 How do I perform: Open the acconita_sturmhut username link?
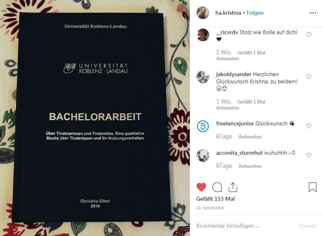[239, 153]
